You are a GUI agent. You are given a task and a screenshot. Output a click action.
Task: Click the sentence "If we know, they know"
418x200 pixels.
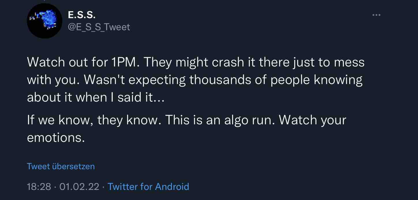(x=94, y=120)
